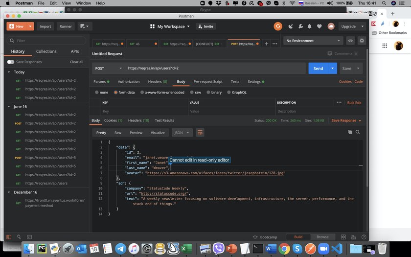Search within the response body
The height and width of the screenshot is (257, 411).
pos(358,132)
